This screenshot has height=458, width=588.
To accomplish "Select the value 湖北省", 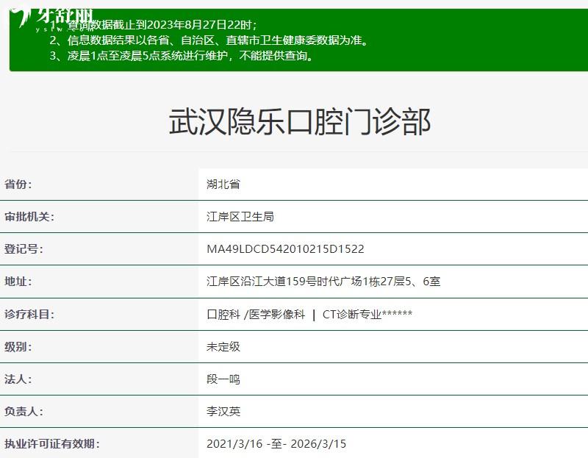I will 223,185.
